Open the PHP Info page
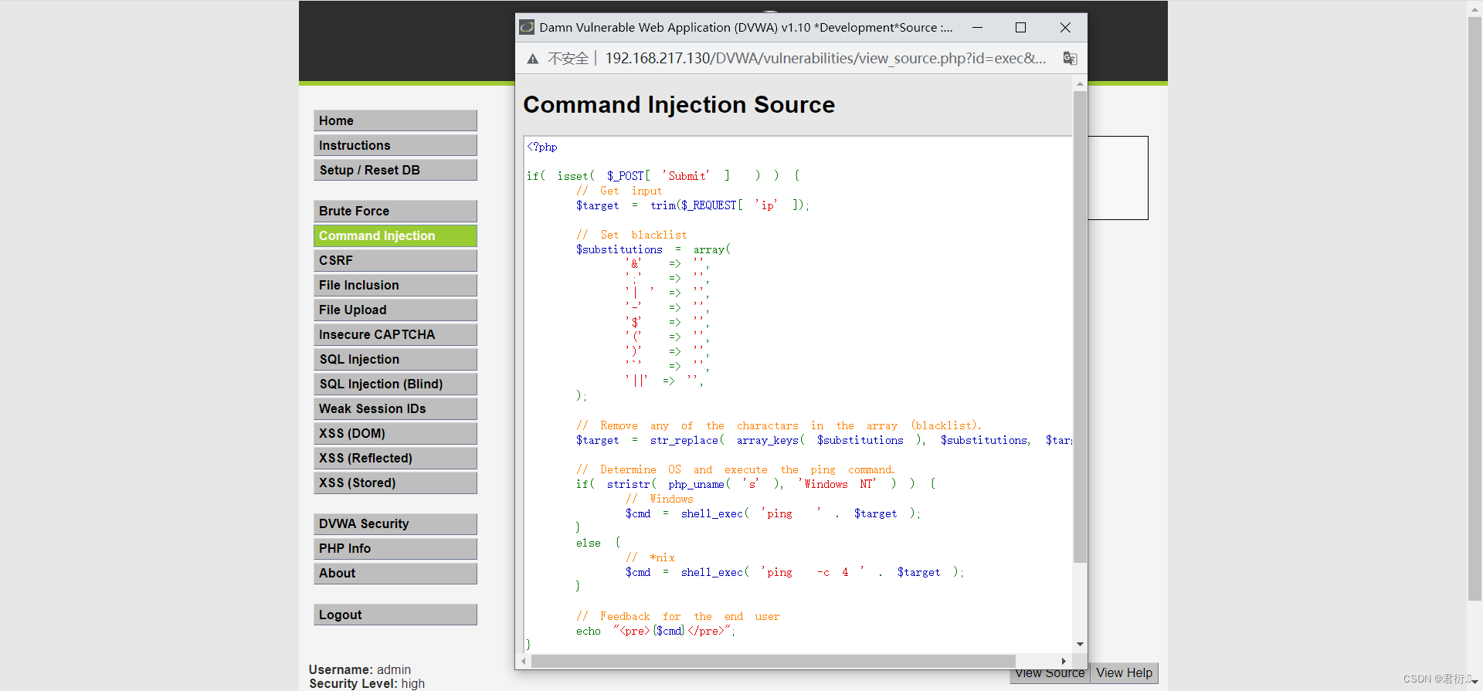 coord(395,548)
